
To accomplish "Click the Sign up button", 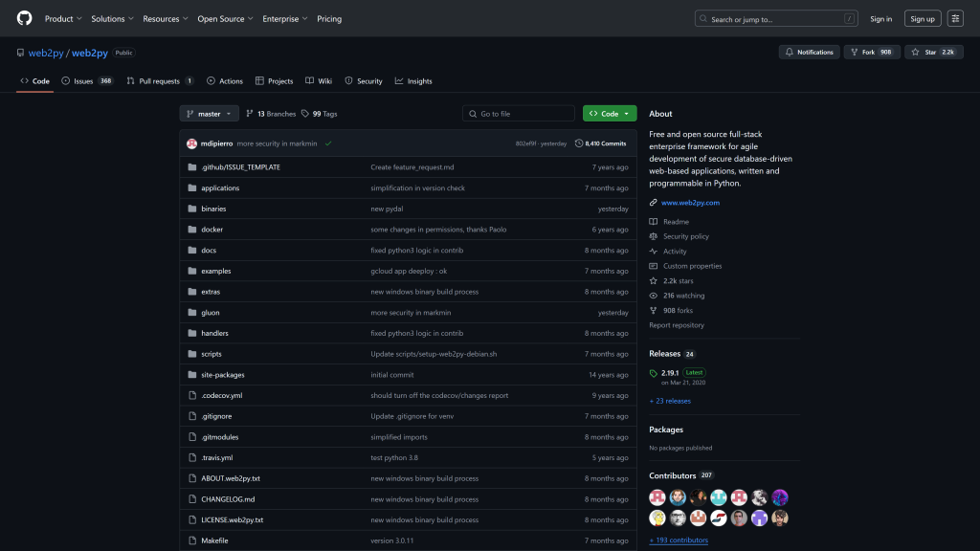I will [923, 18].
